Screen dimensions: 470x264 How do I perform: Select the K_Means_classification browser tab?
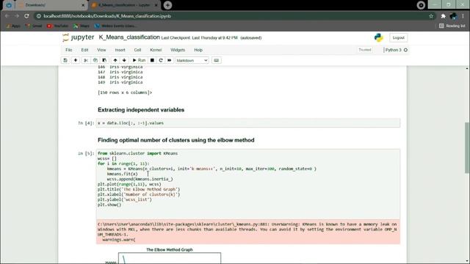click(124, 5)
